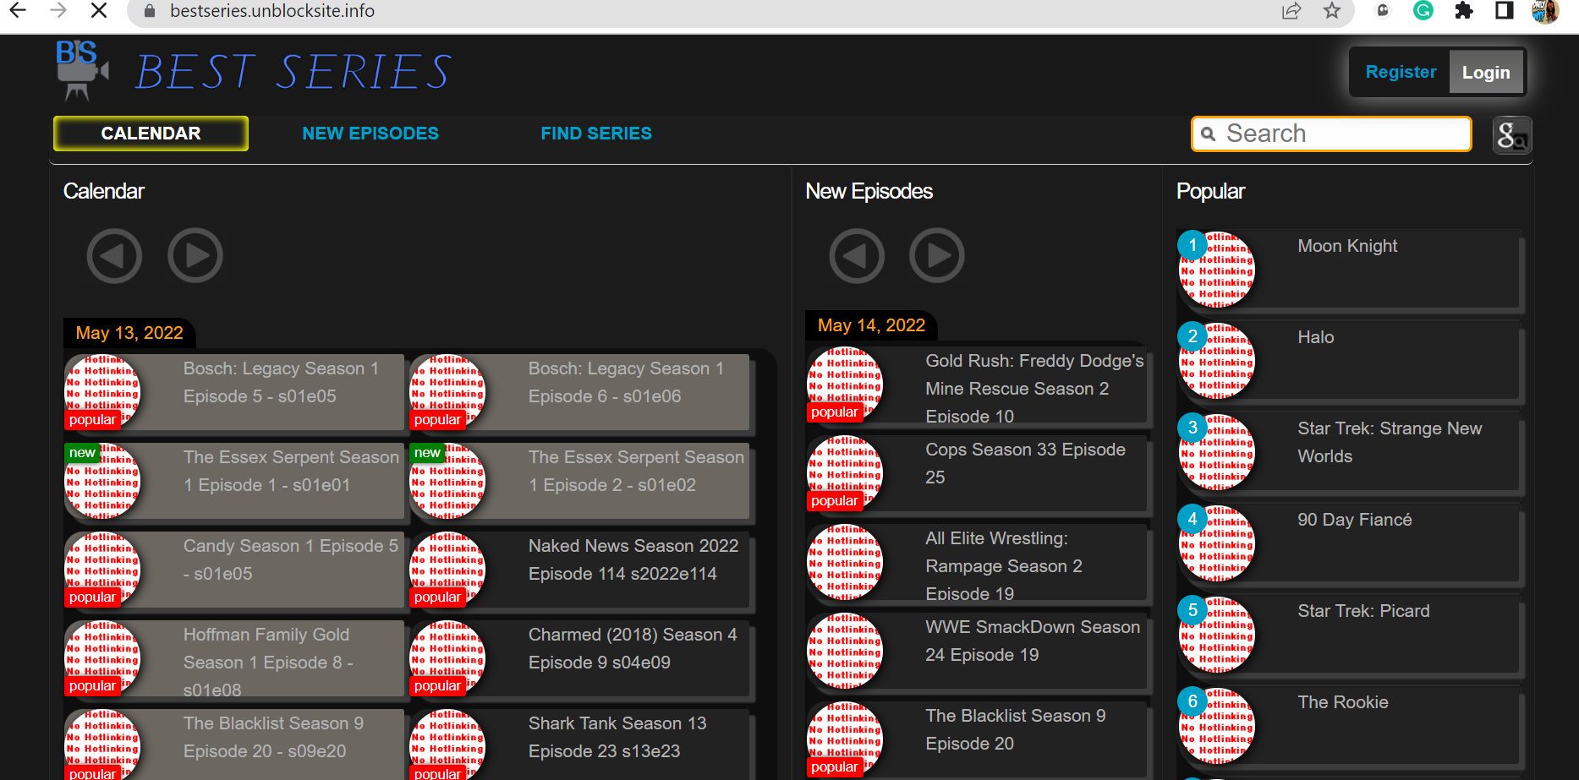
Task: Bookmark this page with star icon
Action: [1332, 11]
